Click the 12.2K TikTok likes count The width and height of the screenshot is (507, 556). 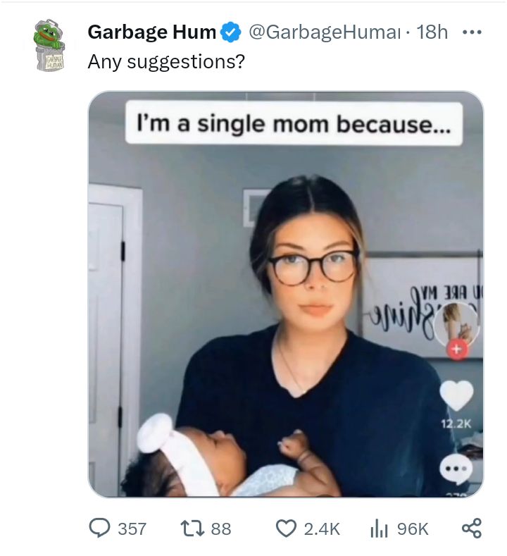point(456,424)
